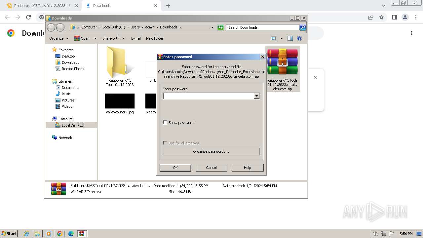
Task: Click the Explorer Forward arrow button
Action: 60,27
